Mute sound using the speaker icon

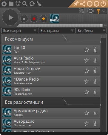pos(105,25)
